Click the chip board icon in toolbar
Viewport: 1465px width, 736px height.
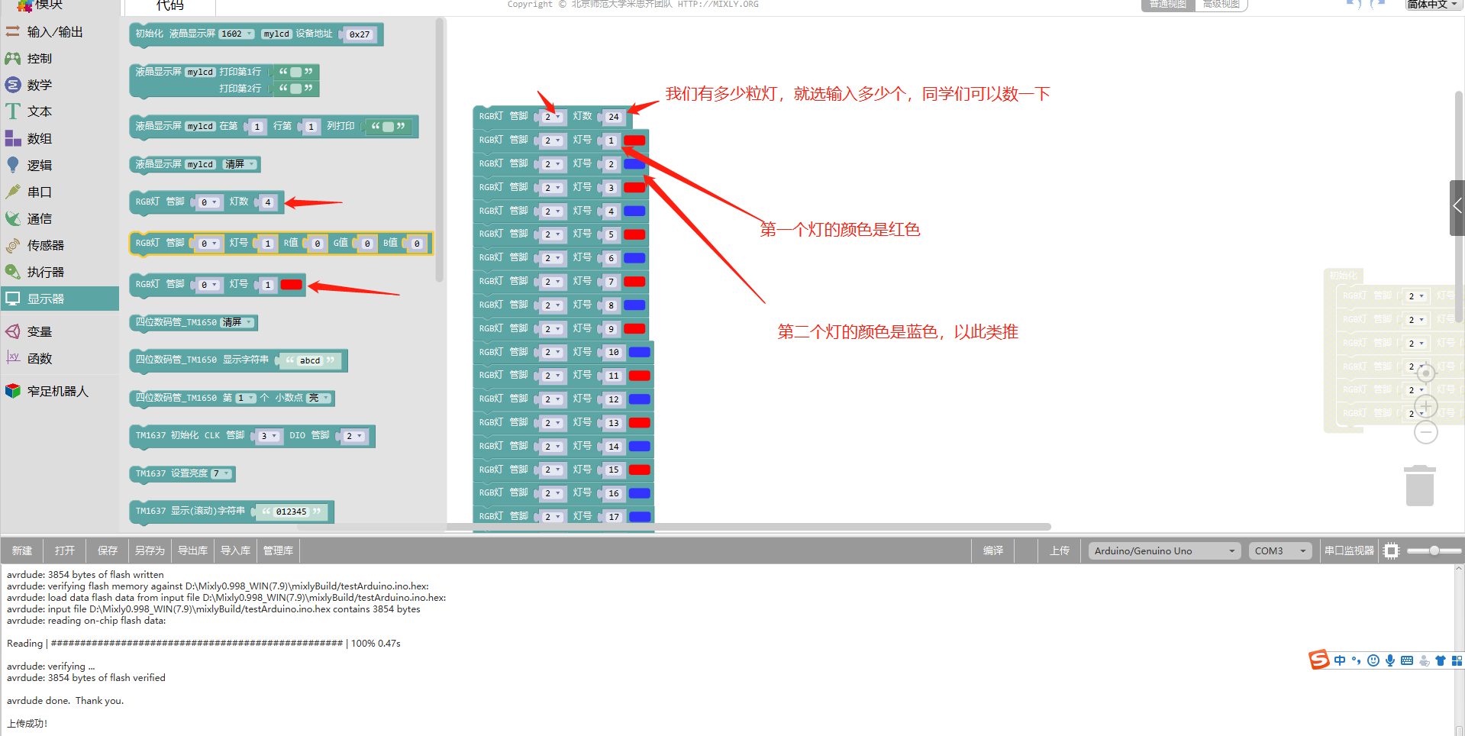[x=1392, y=550]
